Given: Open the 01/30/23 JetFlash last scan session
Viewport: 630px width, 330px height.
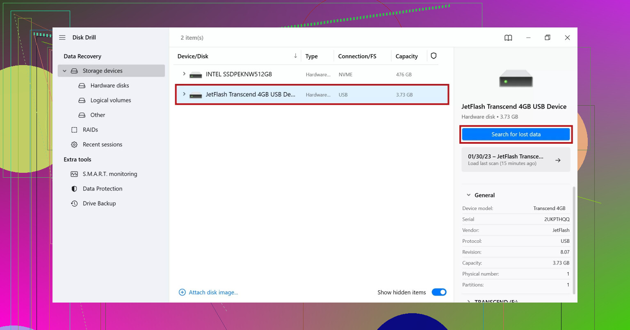Looking at the screenshot, I should pyautogui.click(x=516, y=159).
